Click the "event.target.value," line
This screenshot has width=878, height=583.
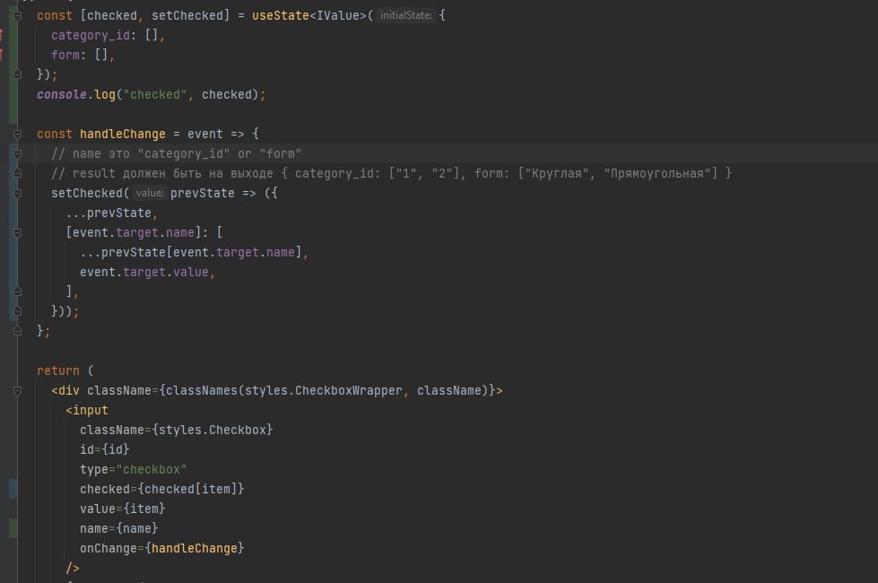(147, 272)
